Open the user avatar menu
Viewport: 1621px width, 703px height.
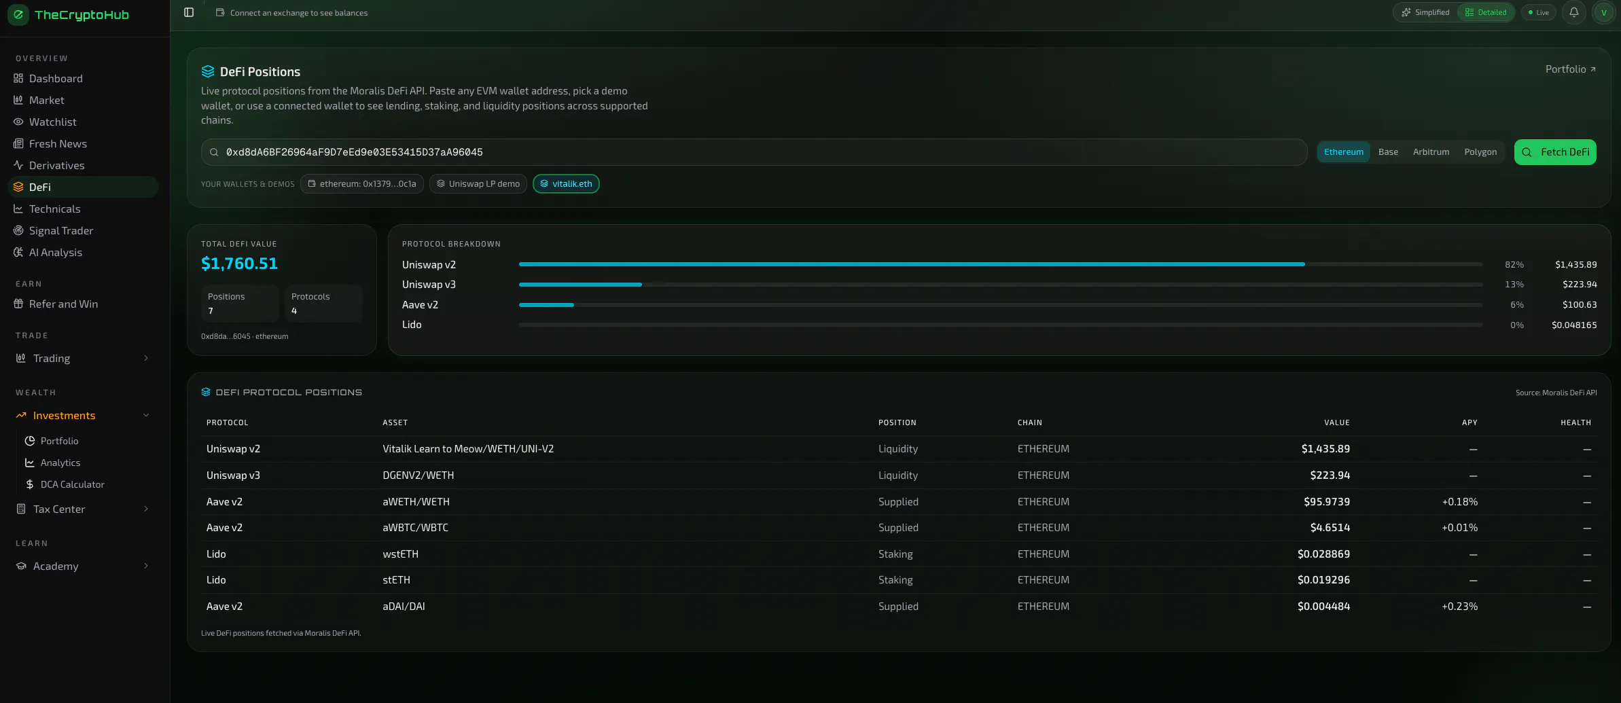1603,12
